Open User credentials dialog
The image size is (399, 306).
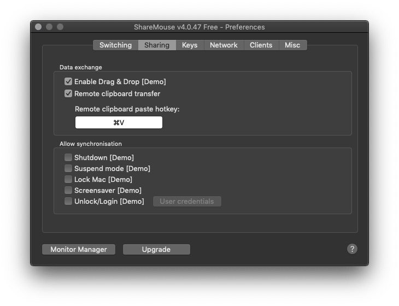click(x=187, y=202)
